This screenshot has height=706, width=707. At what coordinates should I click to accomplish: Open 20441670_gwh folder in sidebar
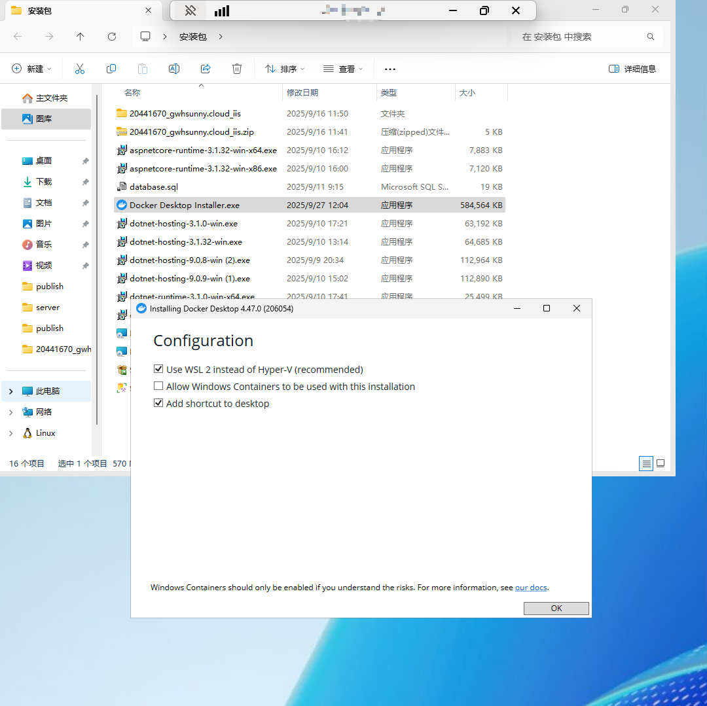pyautogui.click(x=56, y=349)
